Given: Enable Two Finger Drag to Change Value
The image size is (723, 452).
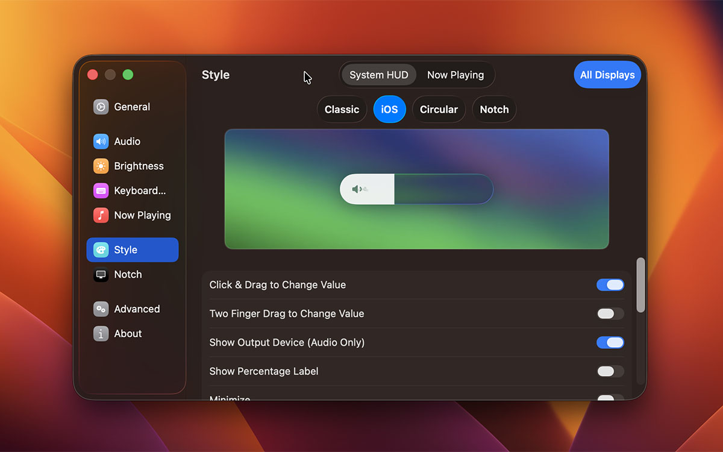Looking at the screenshot, I should tap(610, 314).
